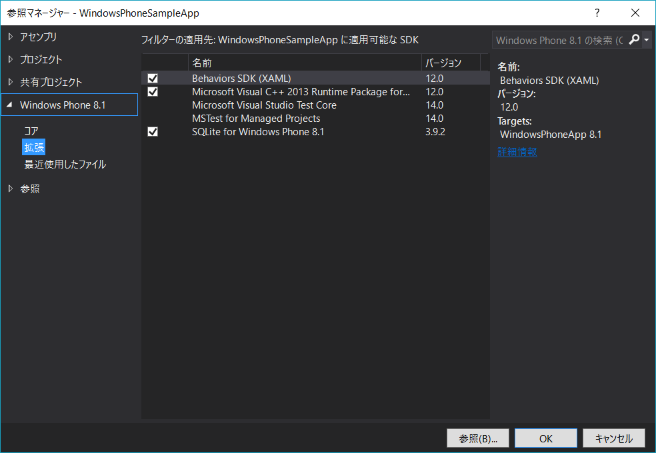Click the 参照(B)... browse button

pos(478,438)
